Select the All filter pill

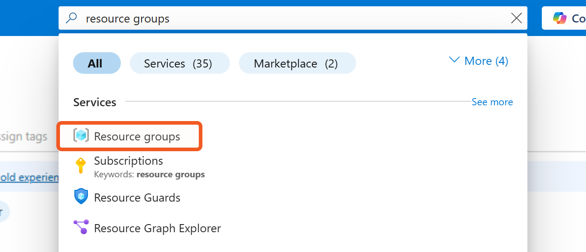pyautogui.click(x=96, y=63)
